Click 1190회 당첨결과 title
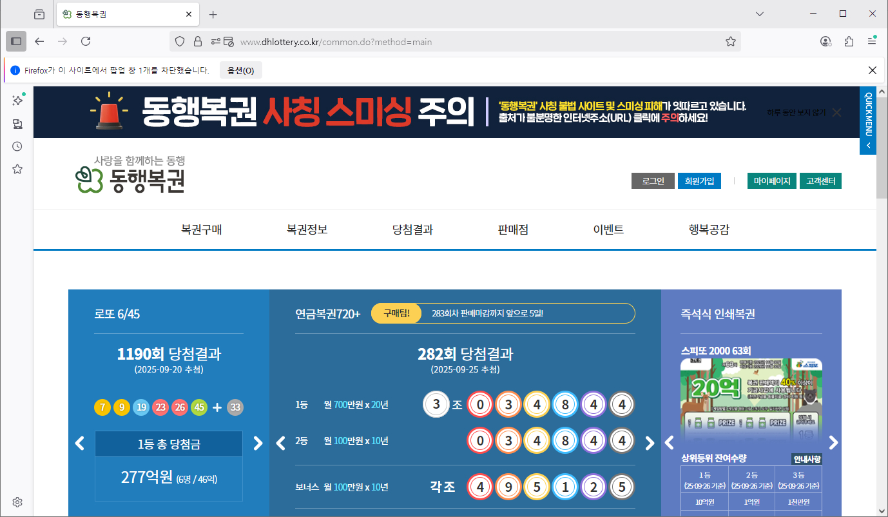This screenshot has height=517, width=888. 169,354
